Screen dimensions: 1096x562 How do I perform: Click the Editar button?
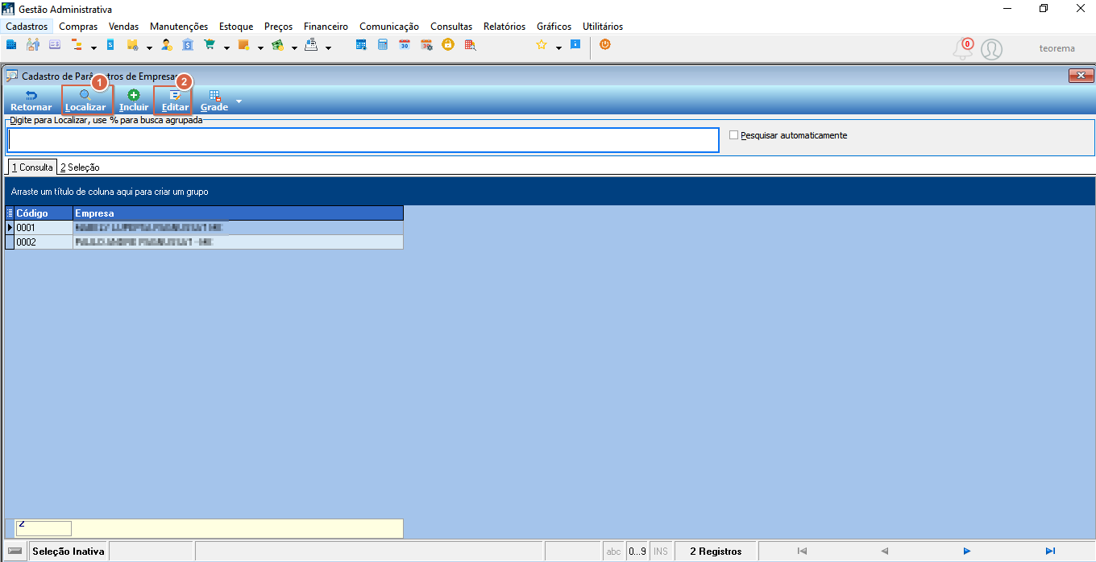click(x=175, y=101)
